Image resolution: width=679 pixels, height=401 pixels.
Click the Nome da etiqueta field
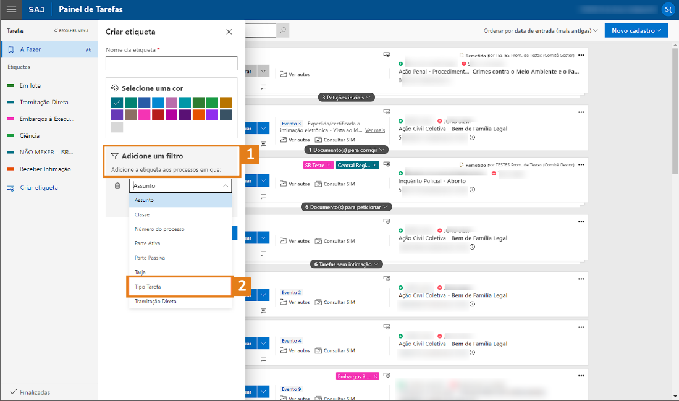click(x=171, y=63)
